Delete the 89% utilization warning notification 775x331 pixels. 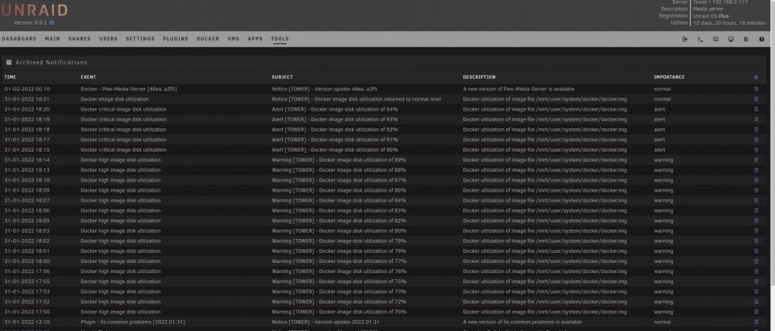(x=756, y=160)
